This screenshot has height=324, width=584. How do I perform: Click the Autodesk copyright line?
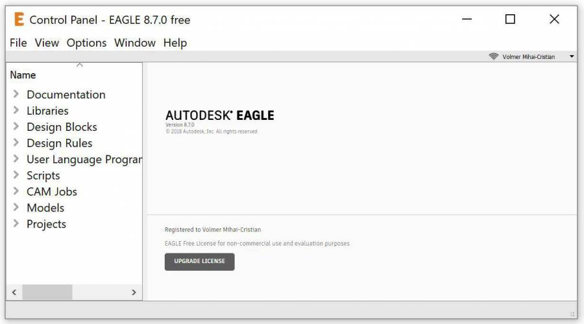(211, 132)
